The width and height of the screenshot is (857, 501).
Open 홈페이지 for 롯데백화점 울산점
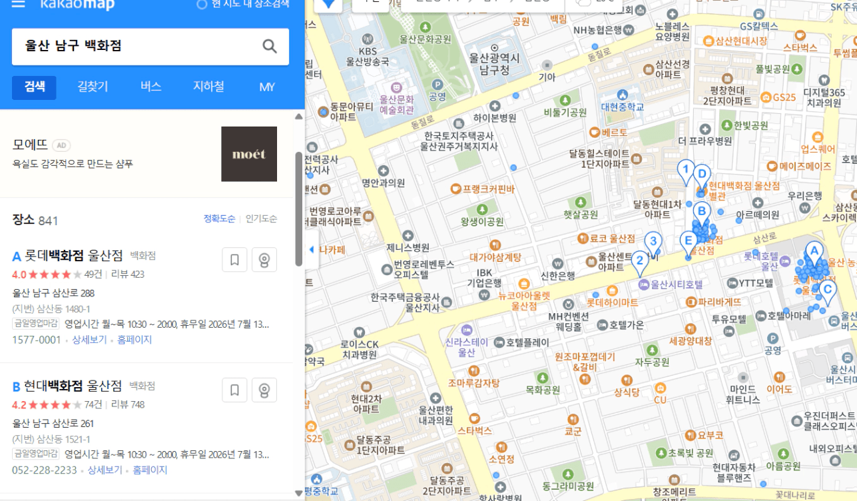click(x=135, y=340)
